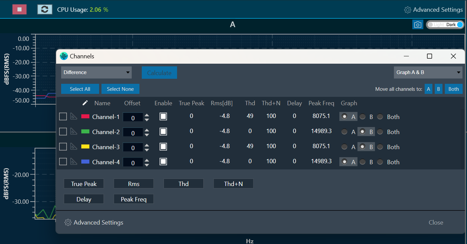Toggle the Peak Freq column button
The image size is (467, 244).
[x=134, y=199]
